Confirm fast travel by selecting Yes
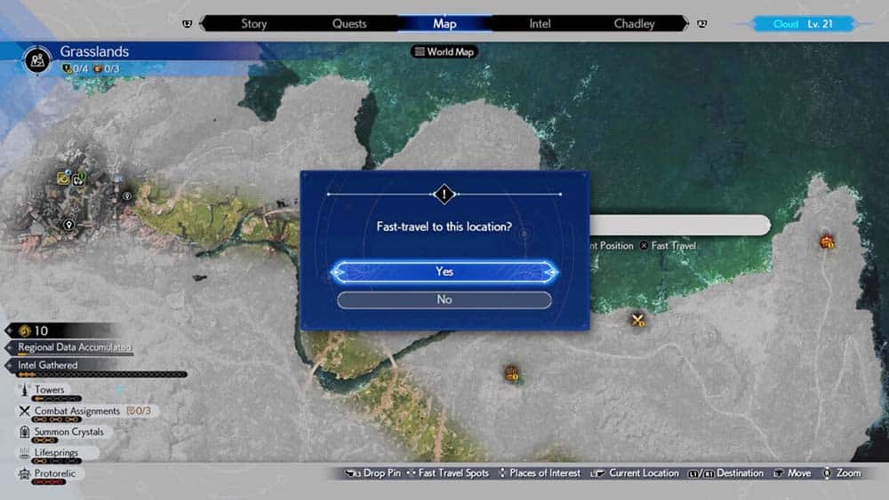The image size is (889, 500). (x=444, y=272)
